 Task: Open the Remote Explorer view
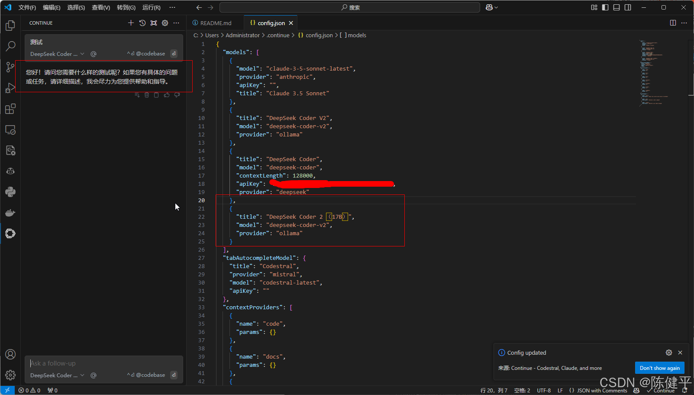click(x=10, y=130)
